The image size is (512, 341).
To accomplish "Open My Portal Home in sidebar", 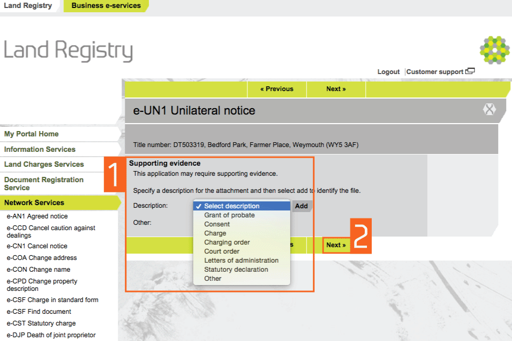I will click(31, 134).
